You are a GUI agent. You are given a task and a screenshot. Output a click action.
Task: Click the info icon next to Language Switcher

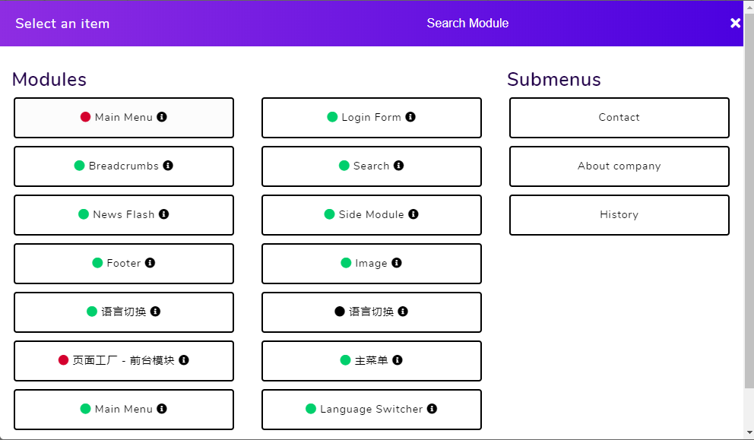(x=432, y=409)
